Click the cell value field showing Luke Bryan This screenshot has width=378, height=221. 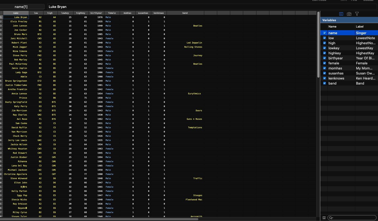pos(212,7)
